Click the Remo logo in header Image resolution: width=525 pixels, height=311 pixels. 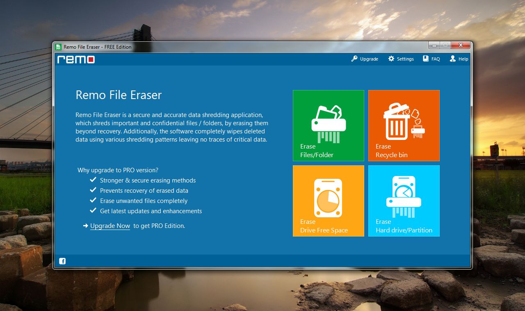coord(76,59)
